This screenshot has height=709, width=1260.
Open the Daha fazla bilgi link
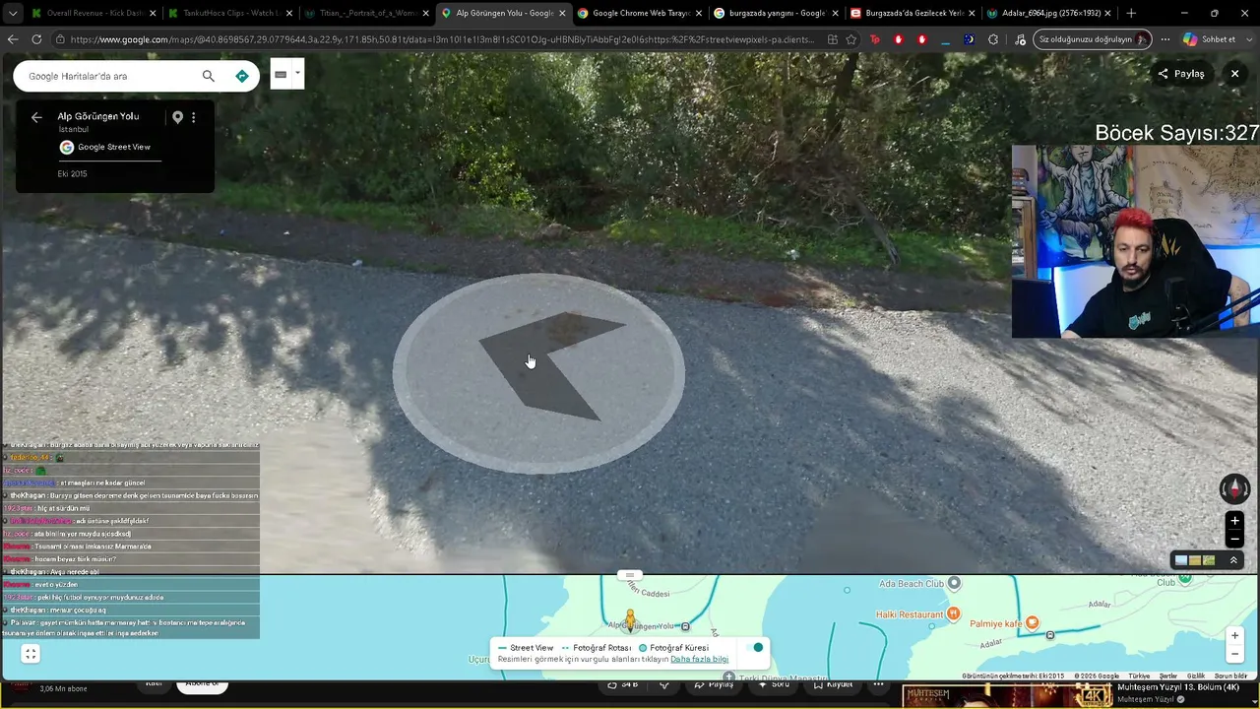699,660
